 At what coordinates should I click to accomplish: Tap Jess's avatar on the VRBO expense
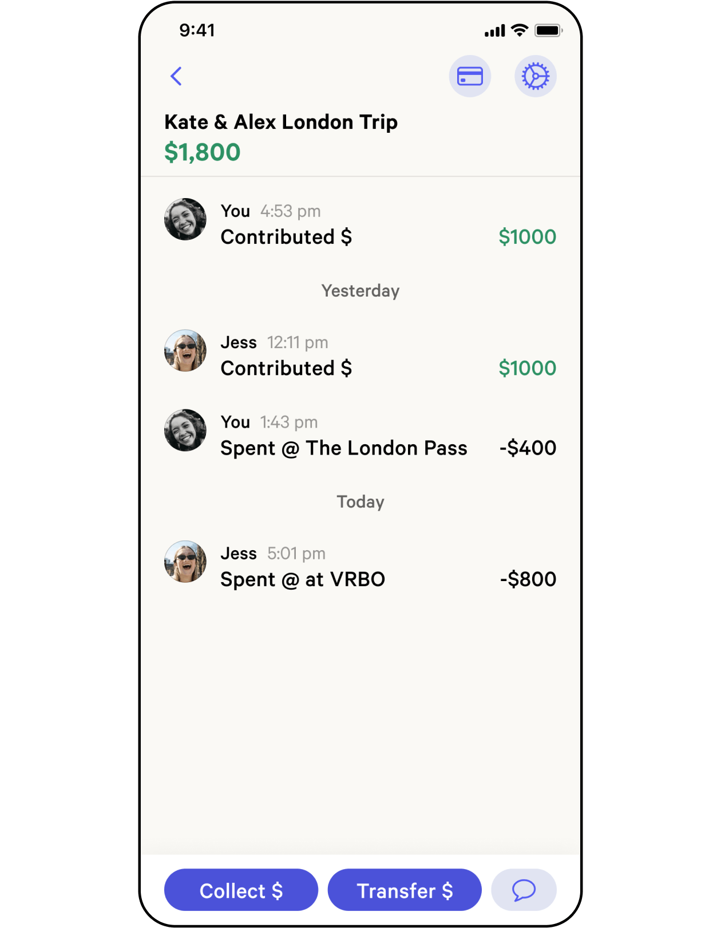pyautogui.click(x=185, y=562)
